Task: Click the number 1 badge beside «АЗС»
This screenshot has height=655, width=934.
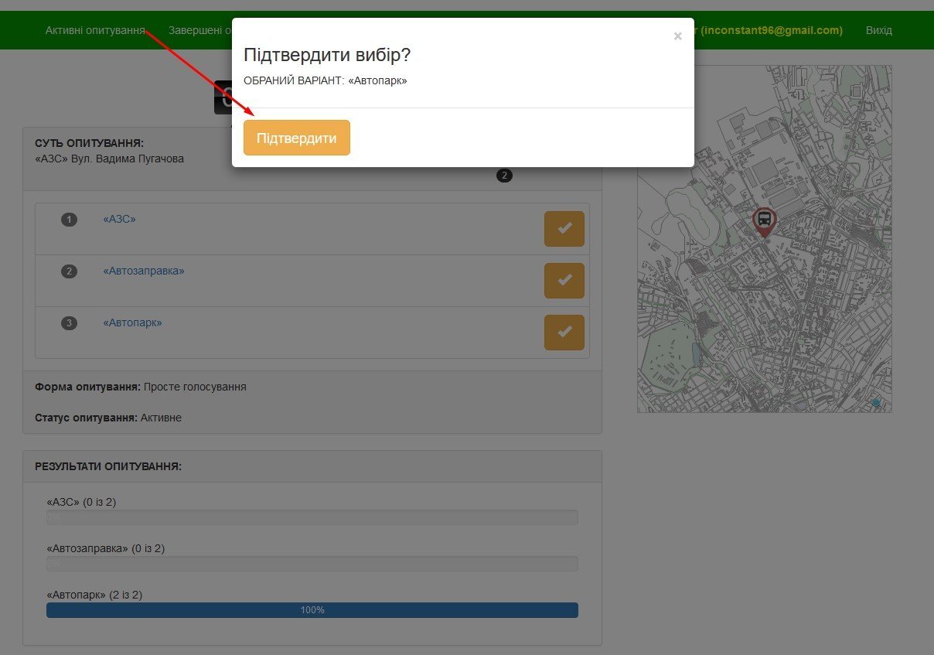Action: pos(70,220)
